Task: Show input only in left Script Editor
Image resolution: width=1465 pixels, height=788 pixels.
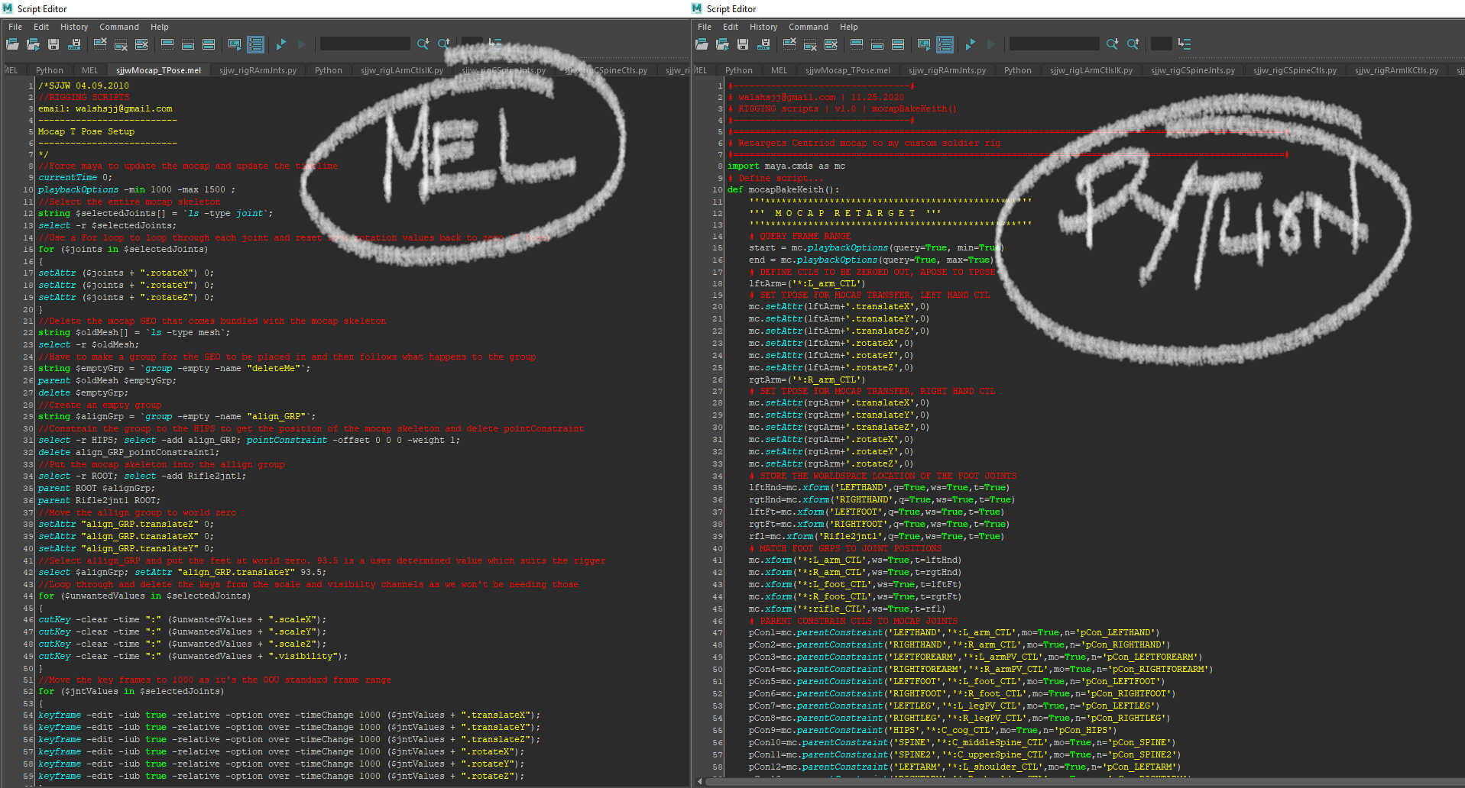Action: point(188,44)
